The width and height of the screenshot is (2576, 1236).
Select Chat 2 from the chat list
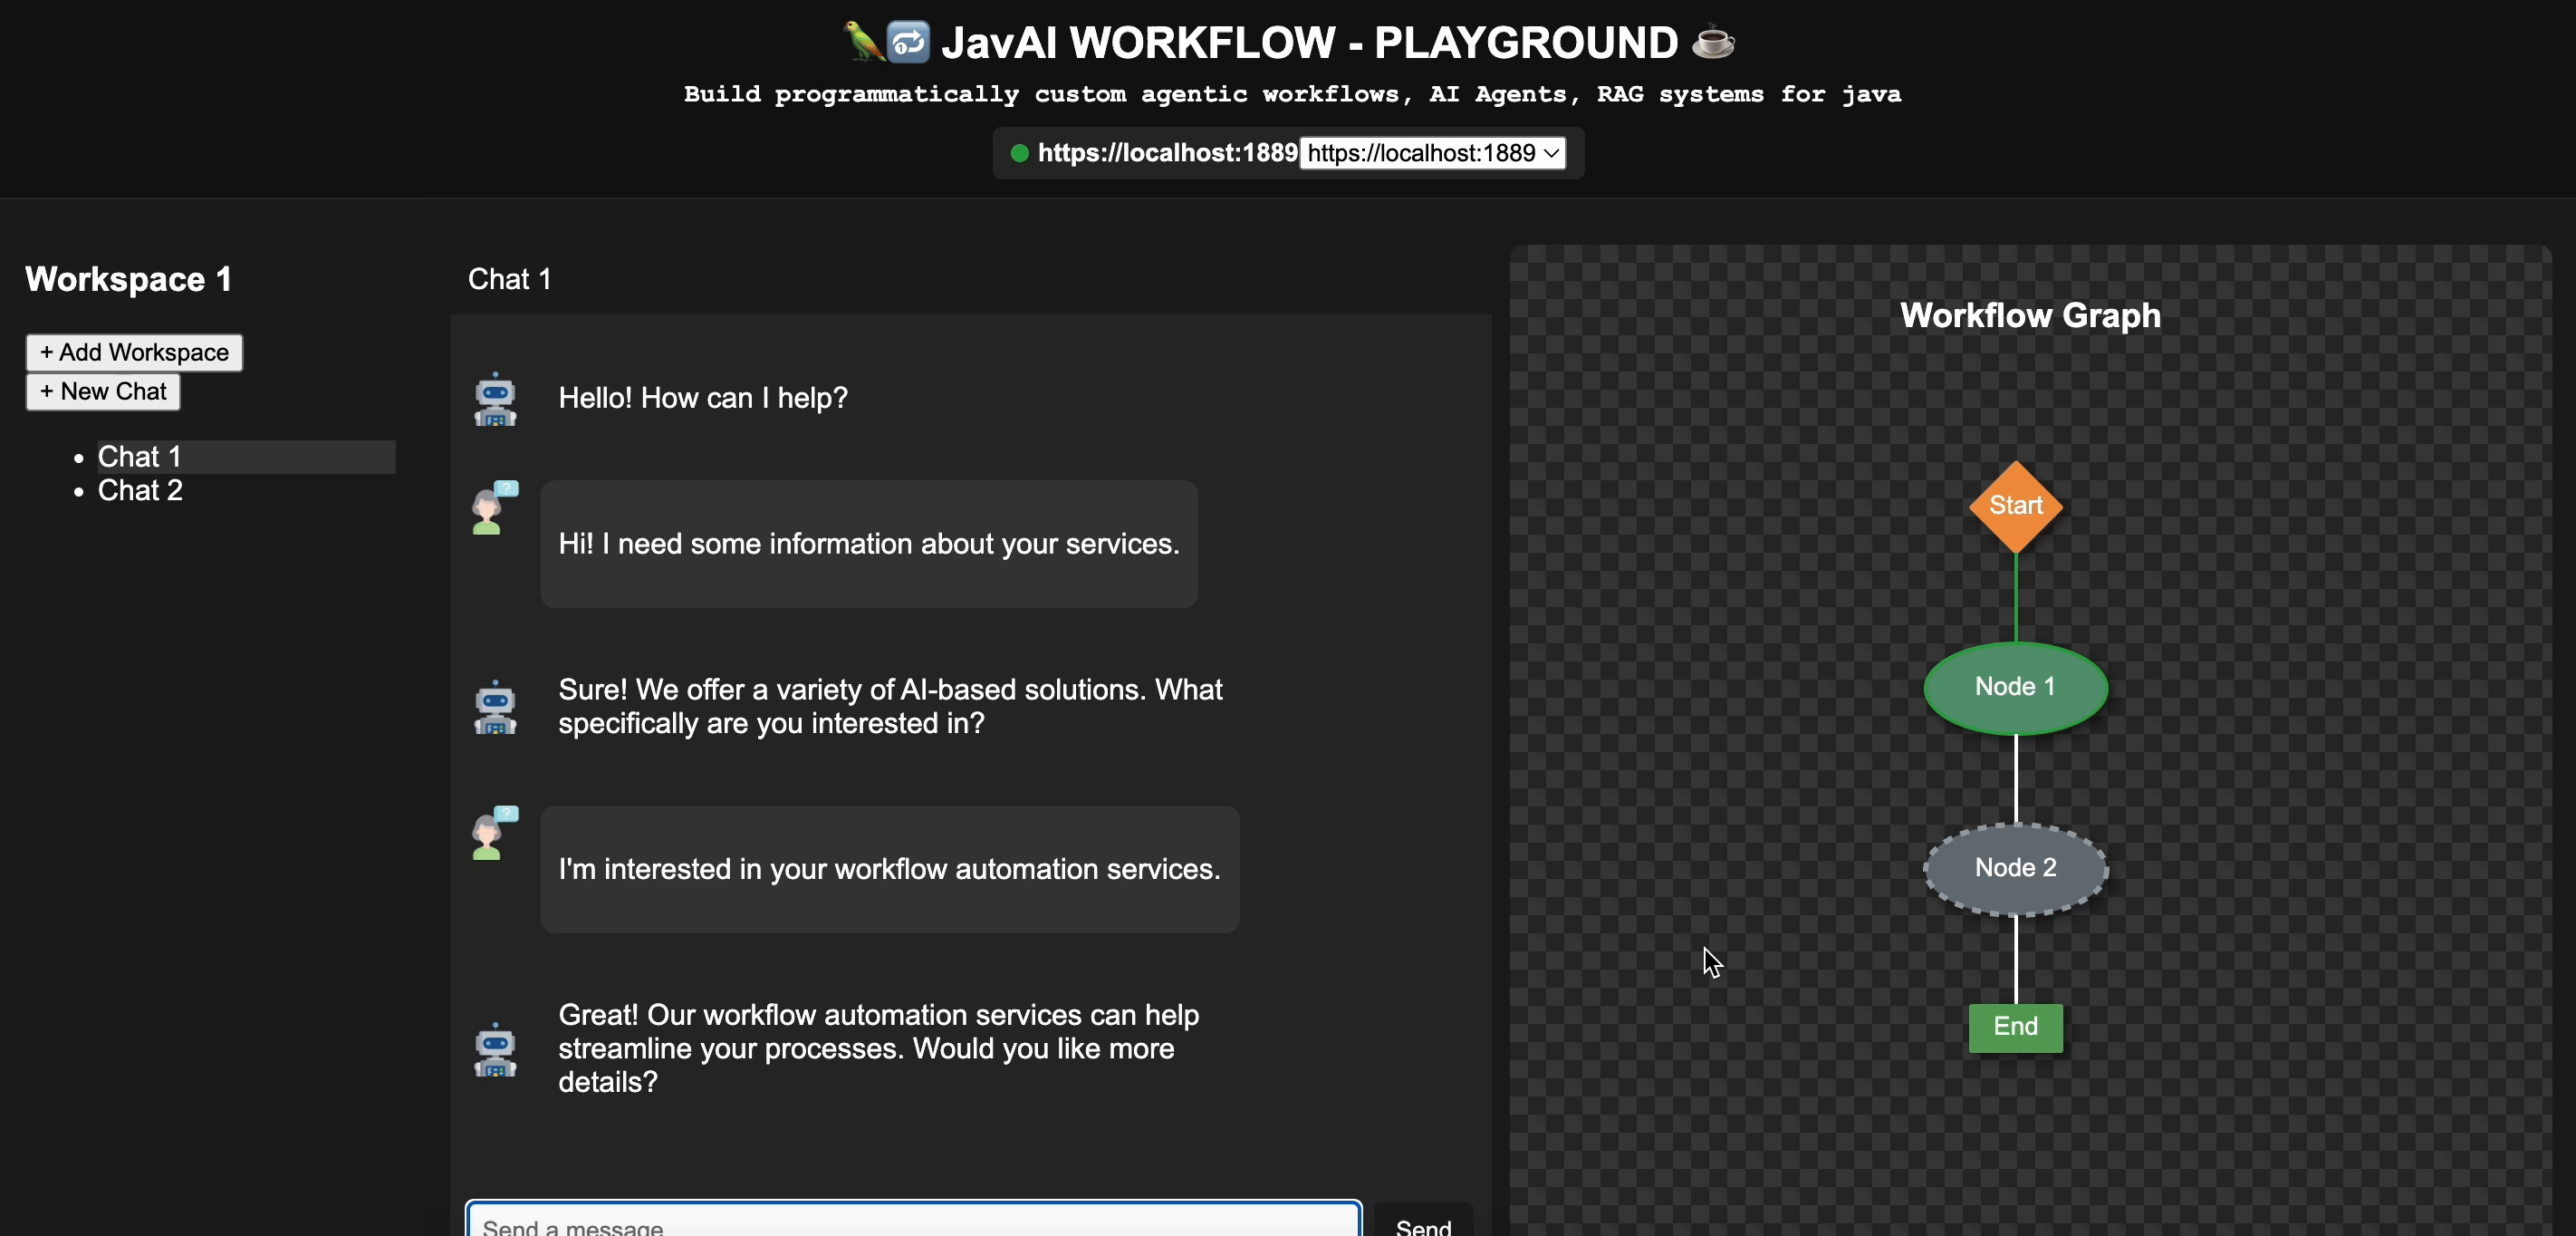click(x=140, y=490)
